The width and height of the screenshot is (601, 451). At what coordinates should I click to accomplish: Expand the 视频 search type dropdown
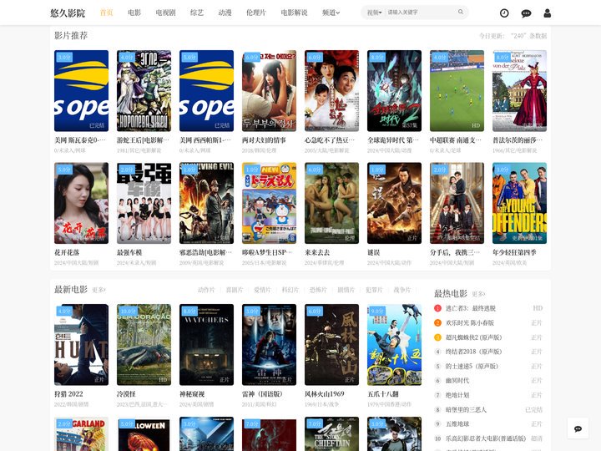click(x=374, y=13)
